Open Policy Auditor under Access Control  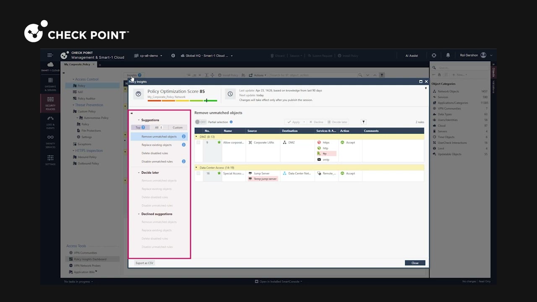(x=86, y=99)
